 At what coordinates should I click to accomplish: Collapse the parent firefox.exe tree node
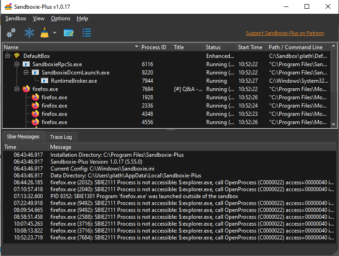(17, 89)
